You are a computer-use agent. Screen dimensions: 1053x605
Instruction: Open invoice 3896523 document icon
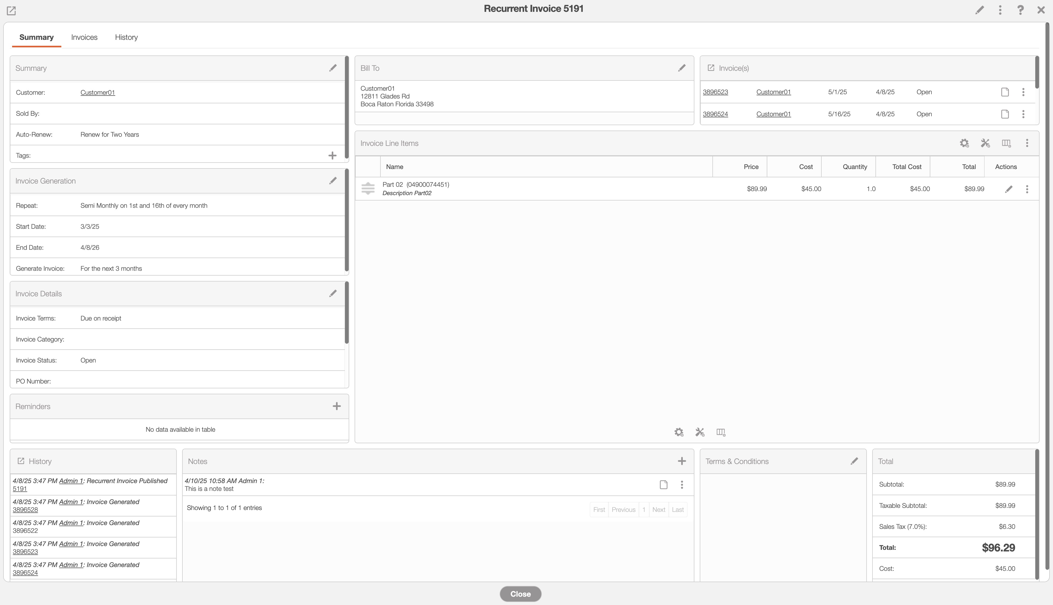[1005, 92]
